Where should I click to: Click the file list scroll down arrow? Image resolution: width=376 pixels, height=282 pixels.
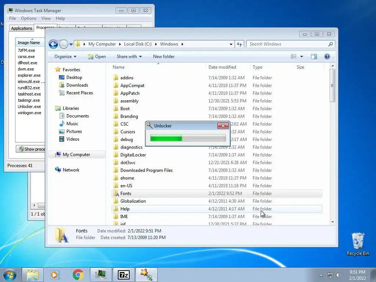coord(332,222)
